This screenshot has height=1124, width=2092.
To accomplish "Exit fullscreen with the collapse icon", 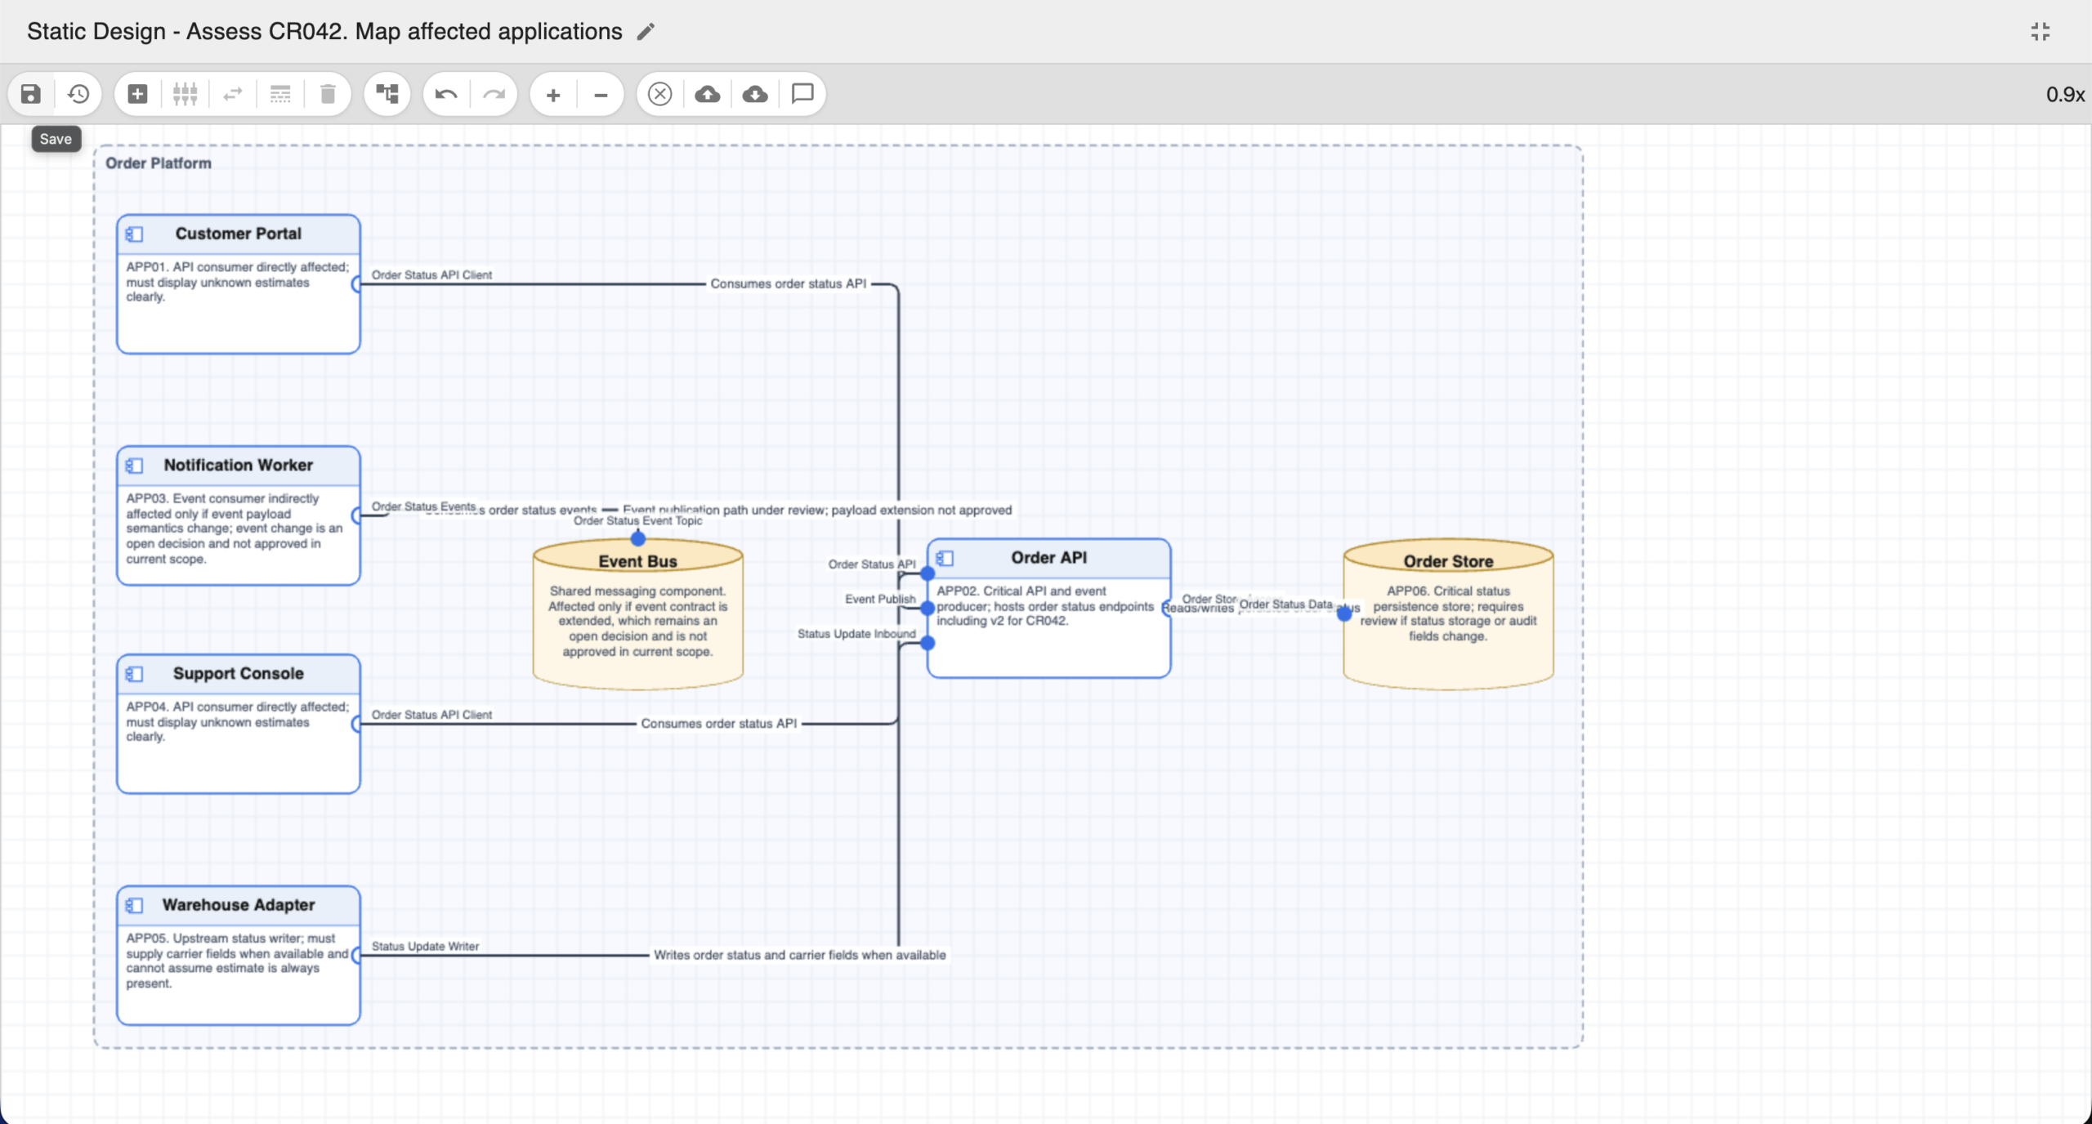I will tap(2041, 32).
